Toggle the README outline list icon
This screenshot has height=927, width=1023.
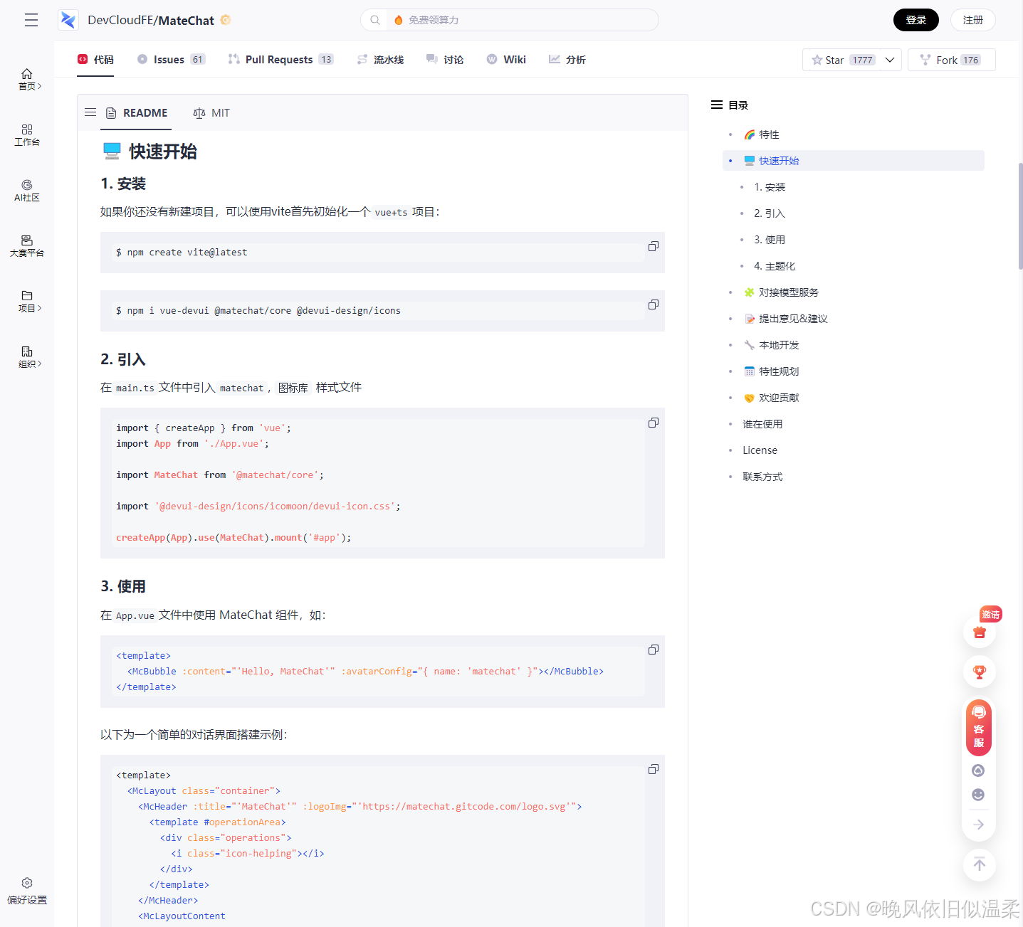(90, 112)
